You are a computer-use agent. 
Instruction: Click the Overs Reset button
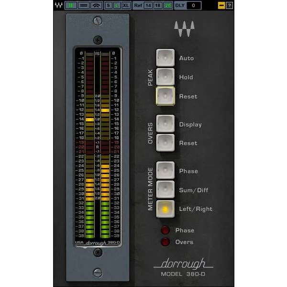click(x=166, y=143)
